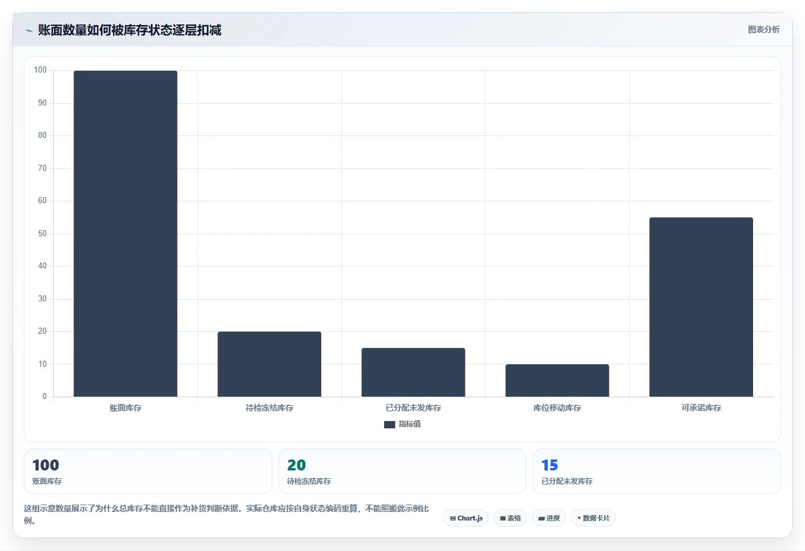Click the 已分配未发库存 bar in the chart
805x551 pixels.
coord(413,372)
